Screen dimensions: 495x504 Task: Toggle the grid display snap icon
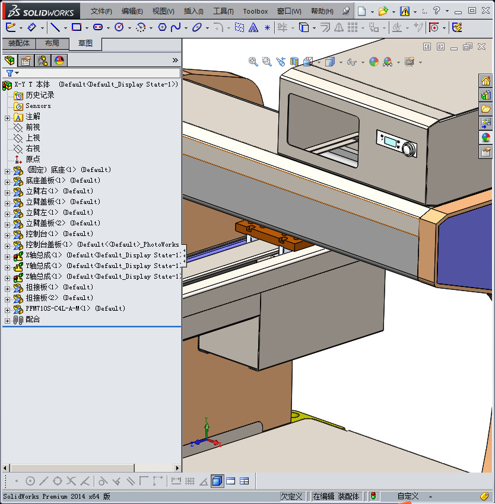pos(190,481)
